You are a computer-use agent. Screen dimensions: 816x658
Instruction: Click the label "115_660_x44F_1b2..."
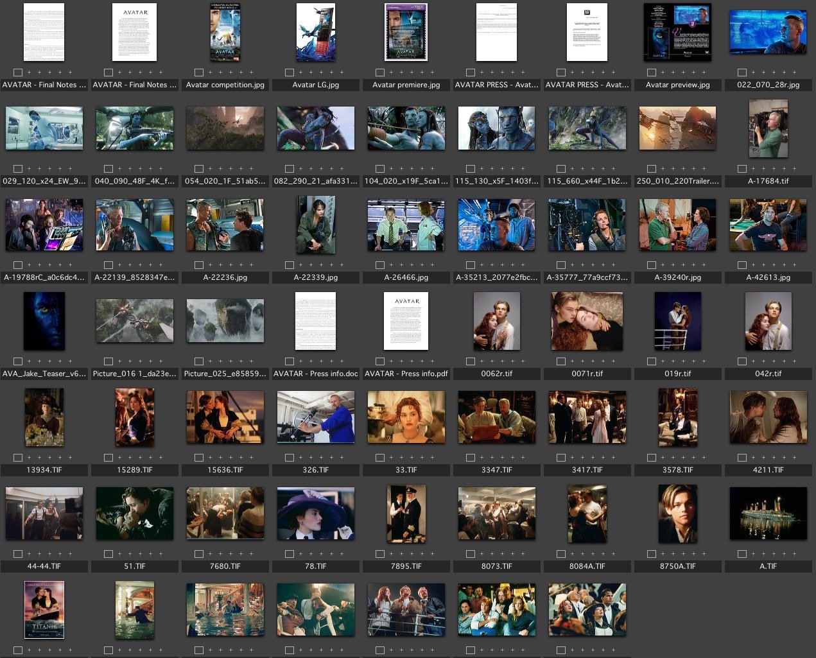click(x=587, y=181)
